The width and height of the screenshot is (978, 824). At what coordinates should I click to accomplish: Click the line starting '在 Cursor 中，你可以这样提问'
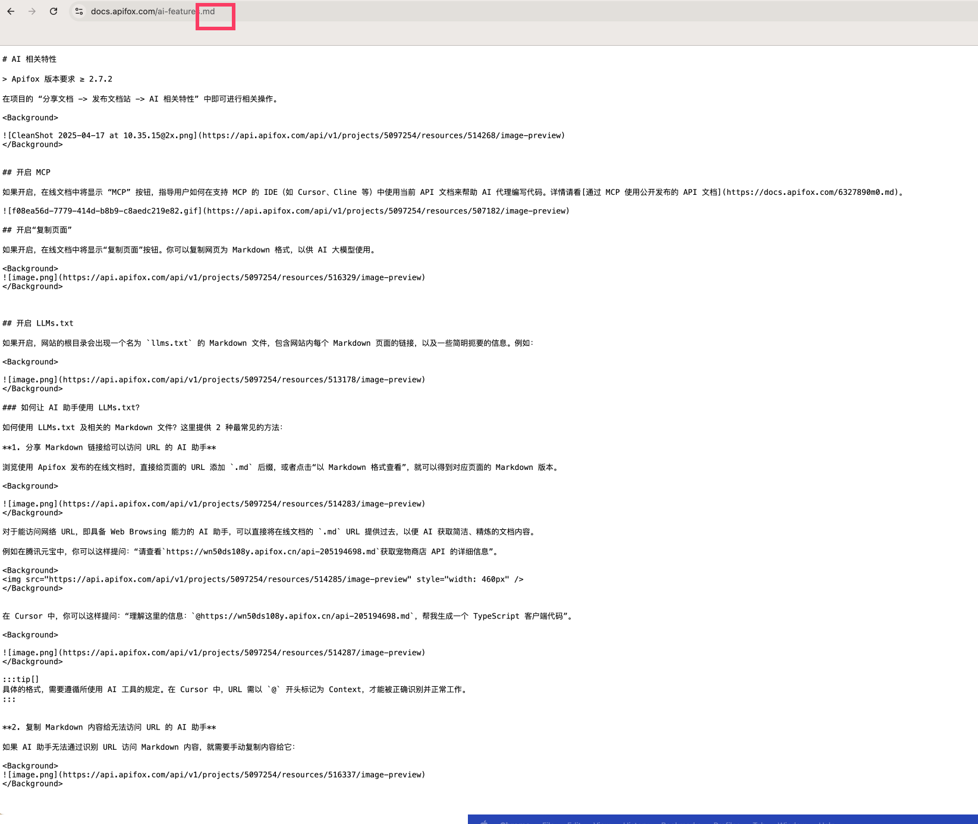tap(288, 617)
